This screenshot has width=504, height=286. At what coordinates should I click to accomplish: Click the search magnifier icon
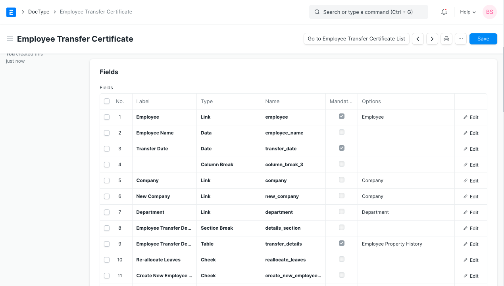point(317,12)
